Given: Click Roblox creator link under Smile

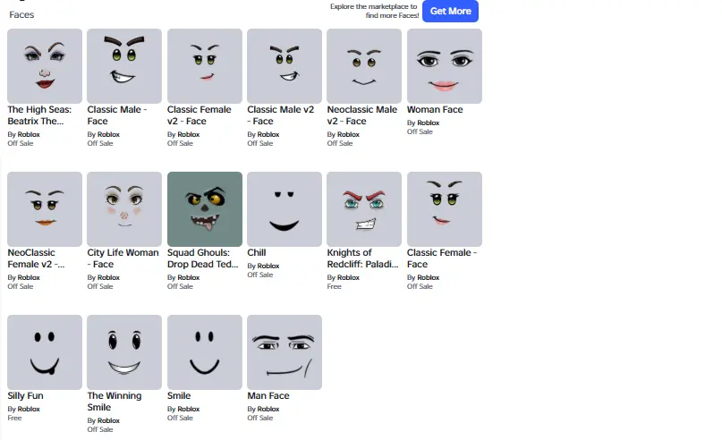Looking at the screenshot, I should tap(188, 410).
